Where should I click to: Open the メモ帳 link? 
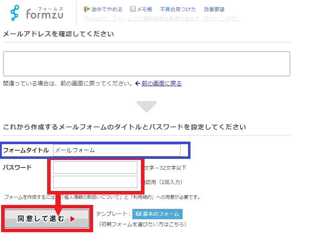(145, 9)
